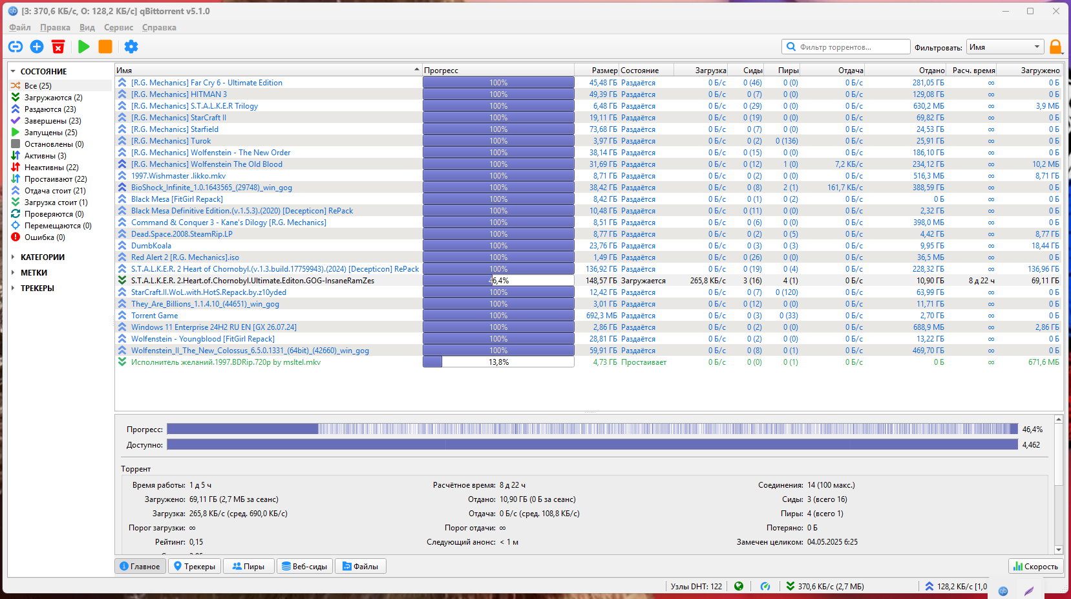The image size is (1071, 599).
Task: Toggle the Скорость speed graph button
Action: pos(1035,566)
